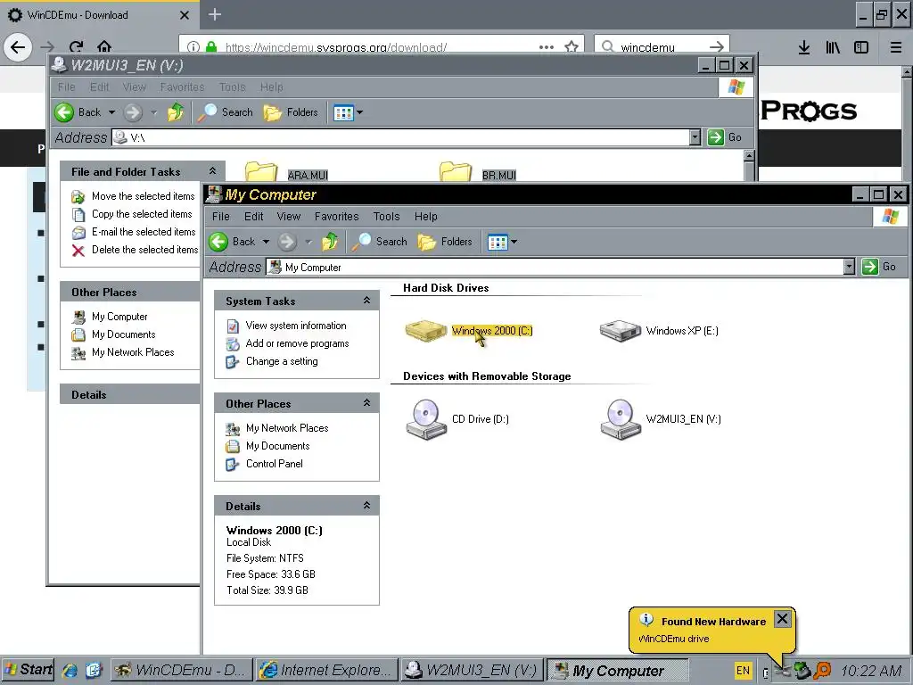
Task: Open CD Drive (D:) icon
Action: pos(426,419)
